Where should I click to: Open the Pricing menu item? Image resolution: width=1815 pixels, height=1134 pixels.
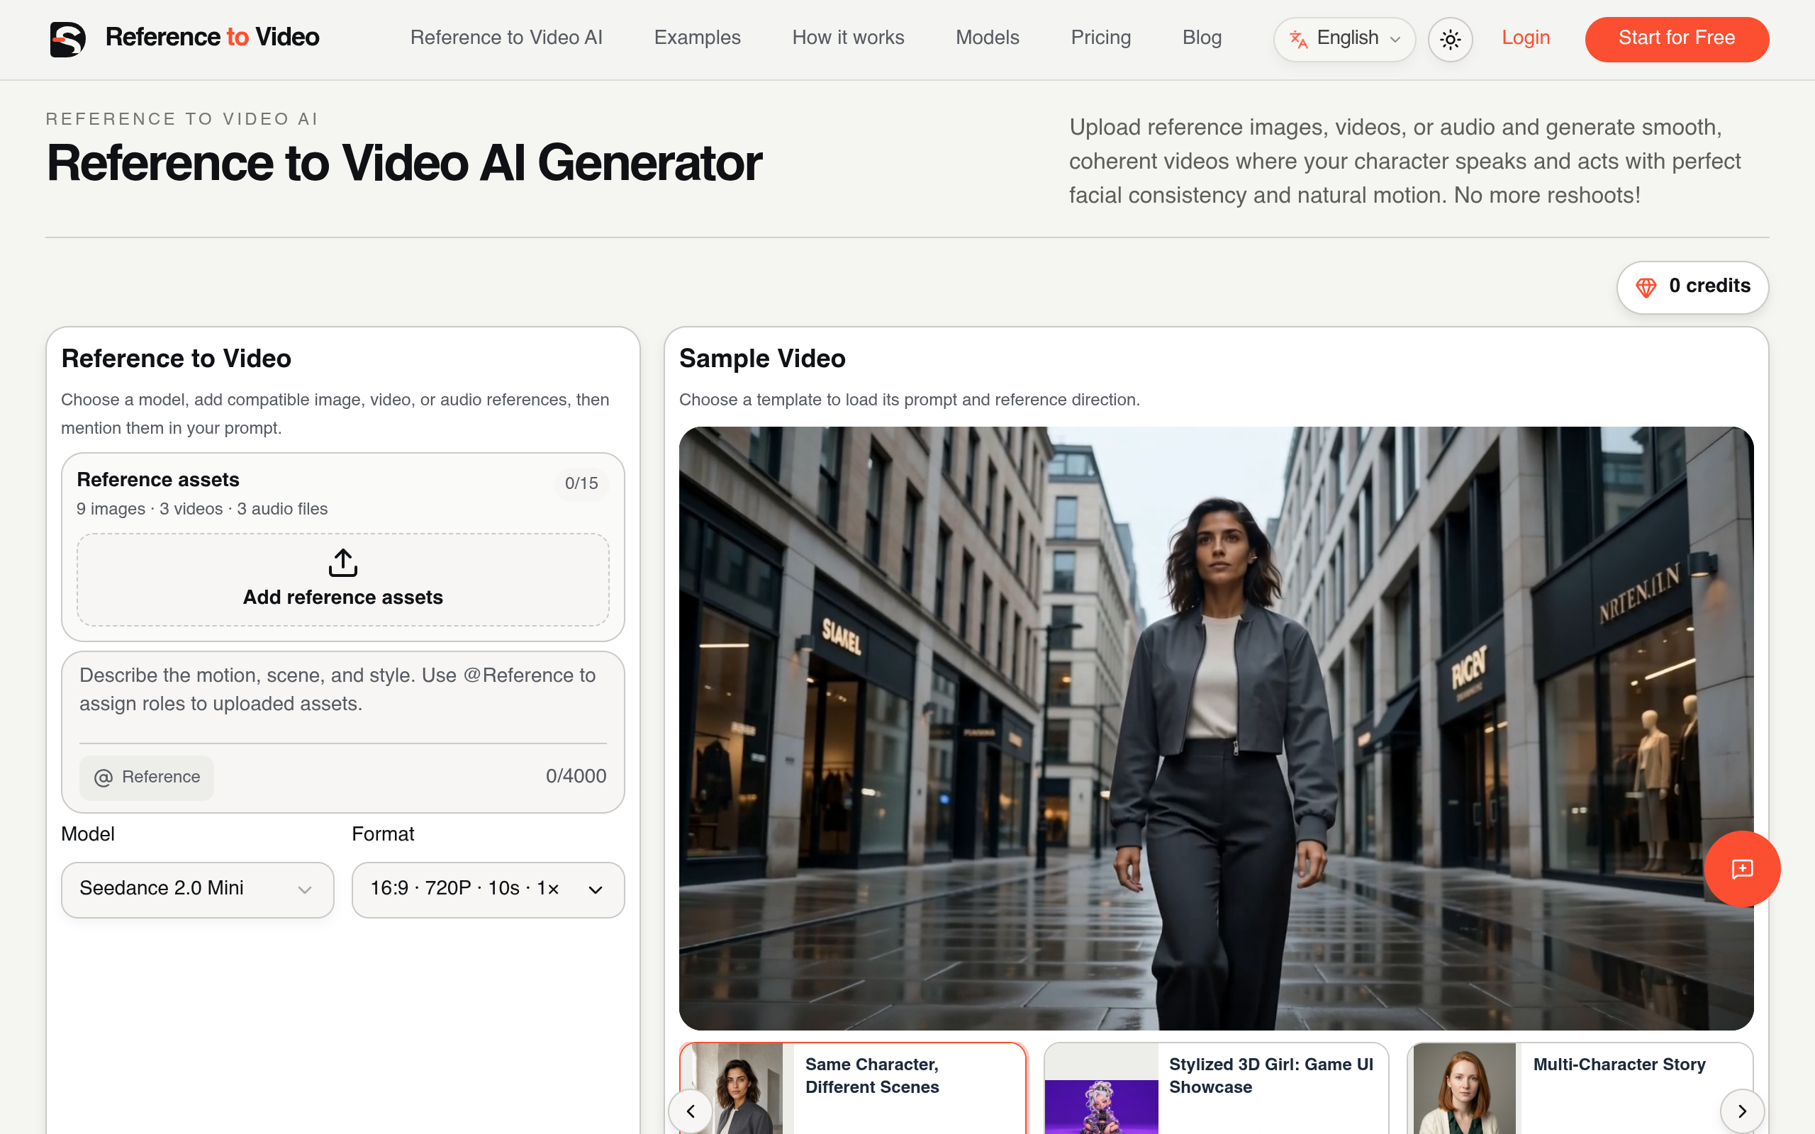click(1100, 38)
